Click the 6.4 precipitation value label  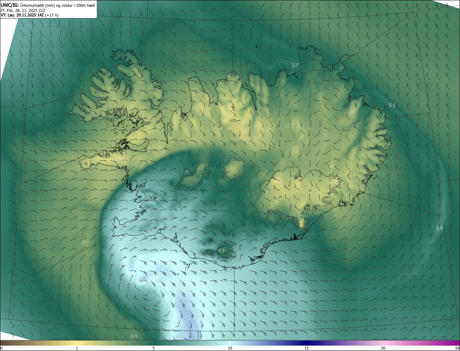(x=440, y=228)
